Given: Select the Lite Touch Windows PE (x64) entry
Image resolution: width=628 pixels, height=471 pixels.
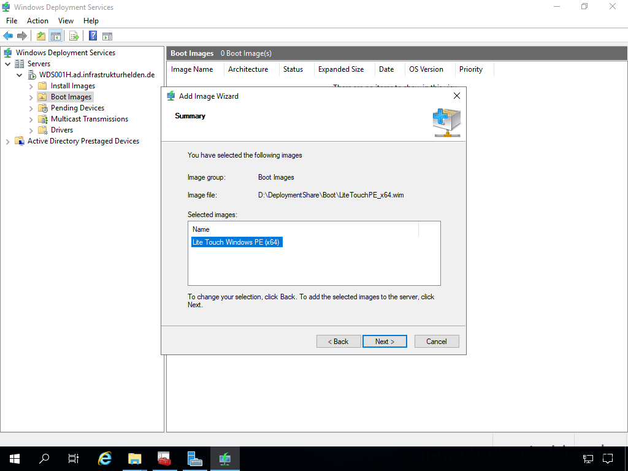Looking at the screenshot, I should pos(236,242).
